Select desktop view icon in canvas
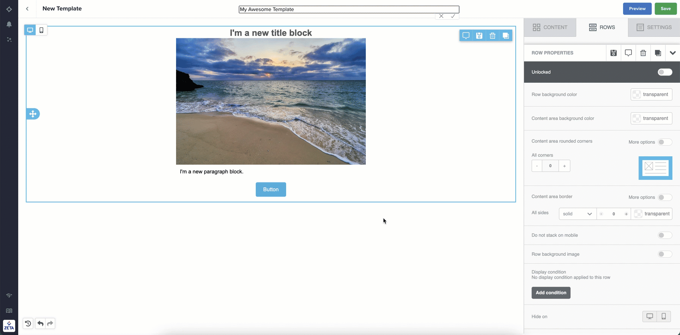 pos(30,30)
